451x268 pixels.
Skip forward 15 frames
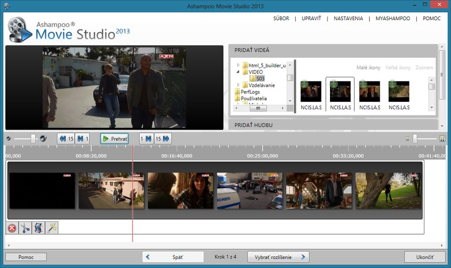[x=162, y=138]
